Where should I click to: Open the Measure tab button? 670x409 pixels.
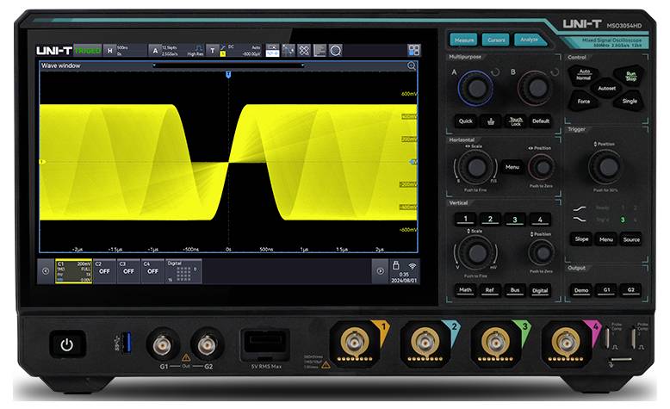pos(464,40)
